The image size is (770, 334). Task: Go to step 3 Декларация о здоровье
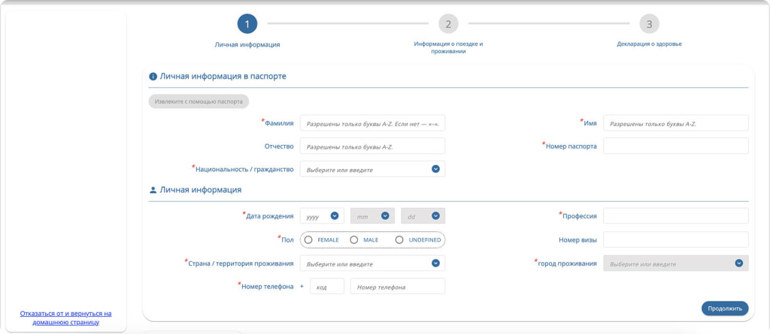pyautogui.click(x=649, y=24)
